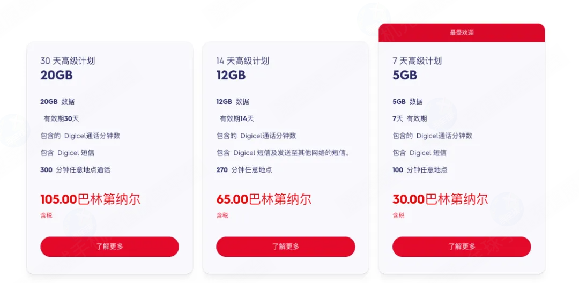Click the 65.00巴林第纳尔 price
The height and width of the screenshot is (283, 579).
263,200
